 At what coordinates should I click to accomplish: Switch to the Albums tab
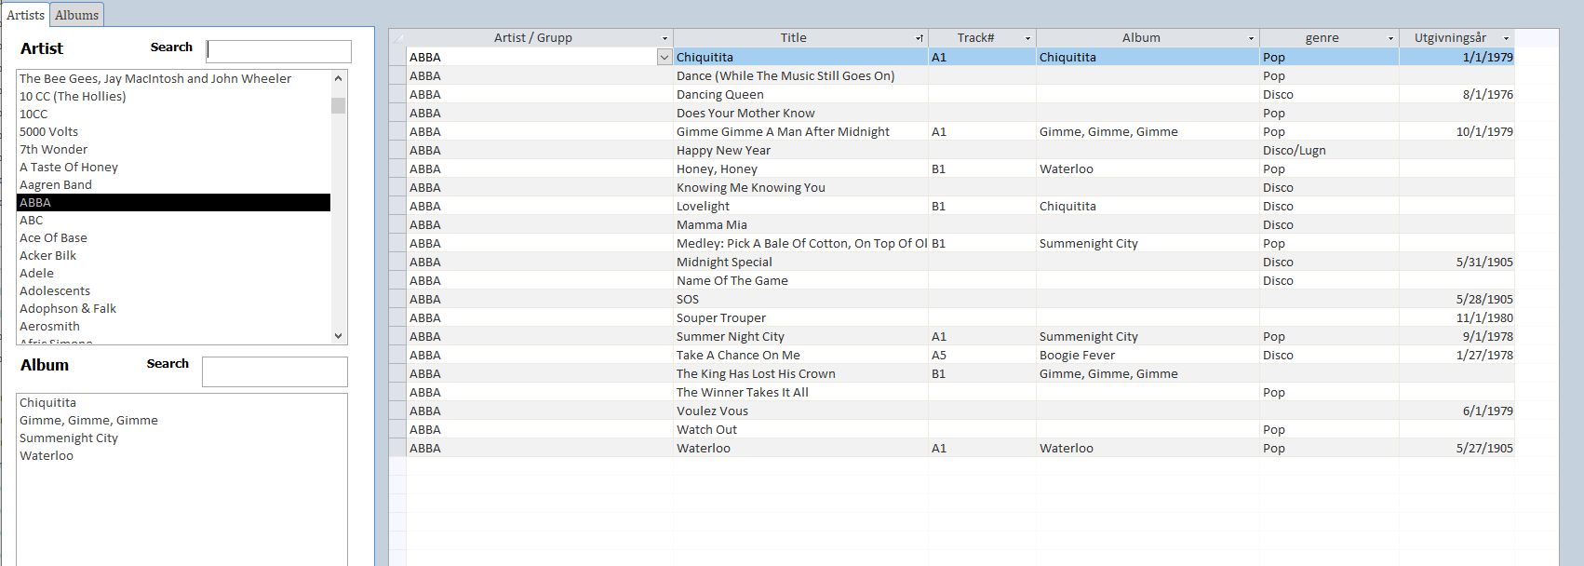(76, 15)
